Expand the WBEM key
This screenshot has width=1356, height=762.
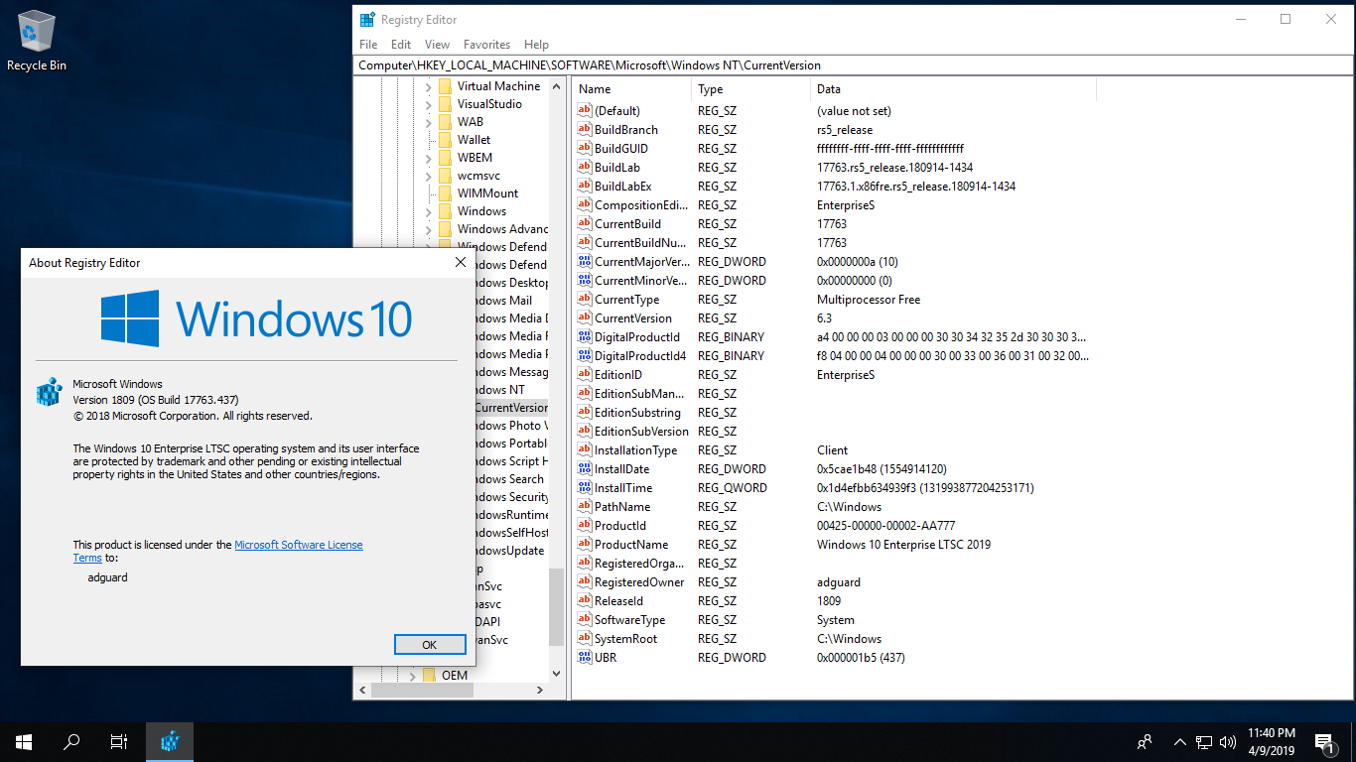(x=429, y=158)
